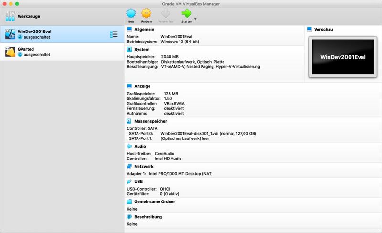This screenshot has width=382, height=233.
Task: Click the Betriebssystem value Windows 10 (64-bit)
Action: (x=180, y=42)
